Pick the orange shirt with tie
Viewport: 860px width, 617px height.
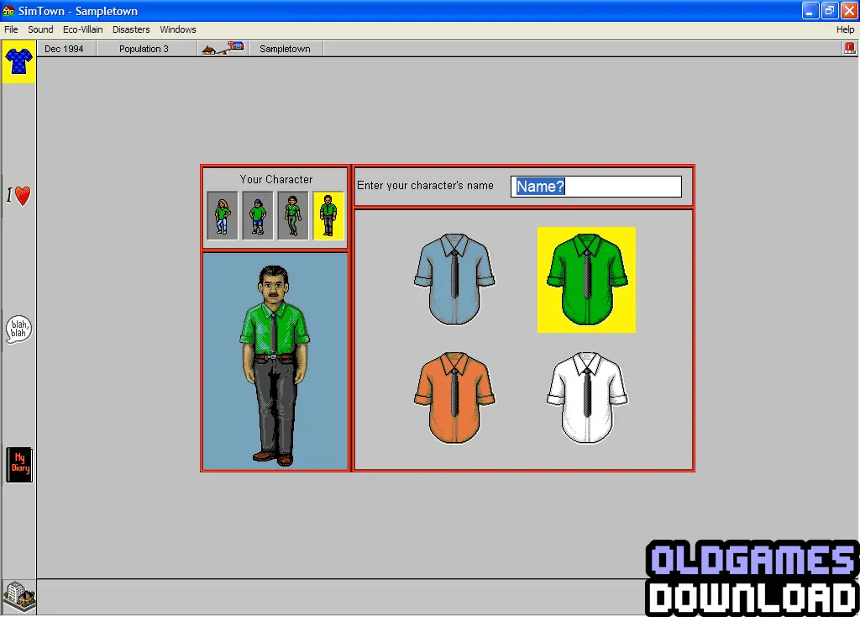coord(454,398)
